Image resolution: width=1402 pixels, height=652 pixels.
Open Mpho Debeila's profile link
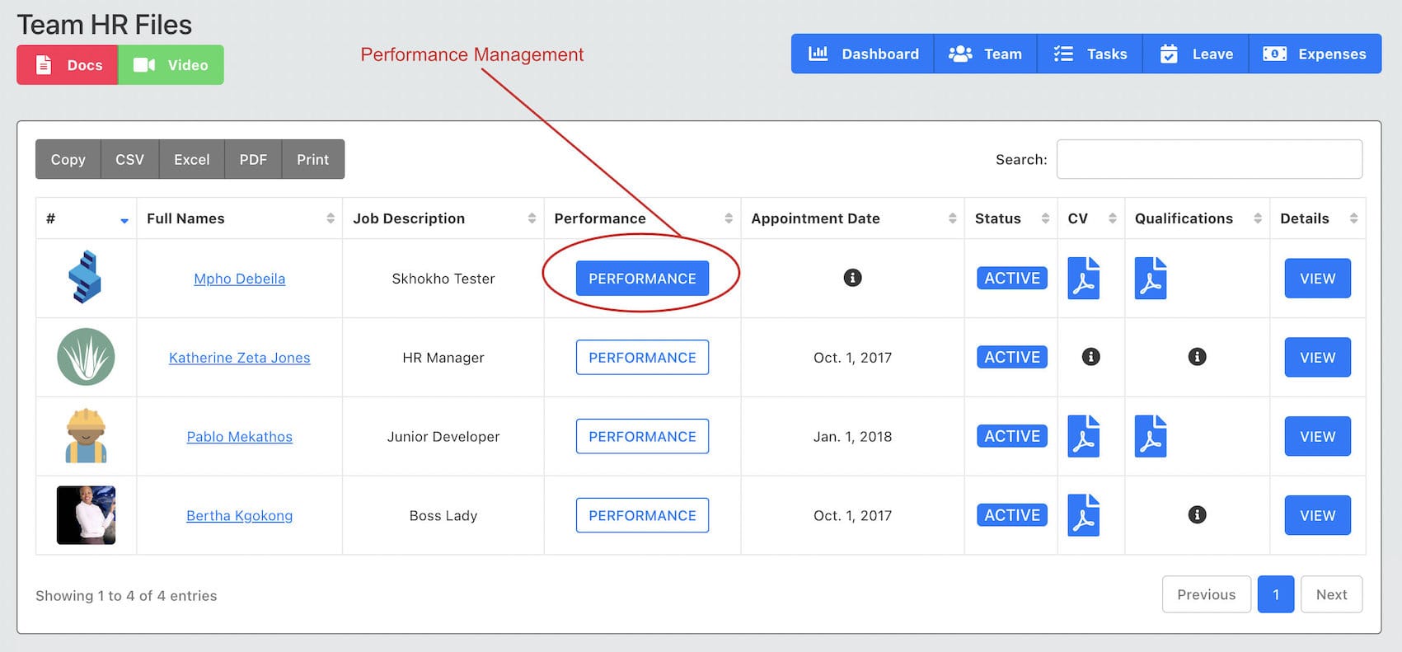tap(240, 279)
